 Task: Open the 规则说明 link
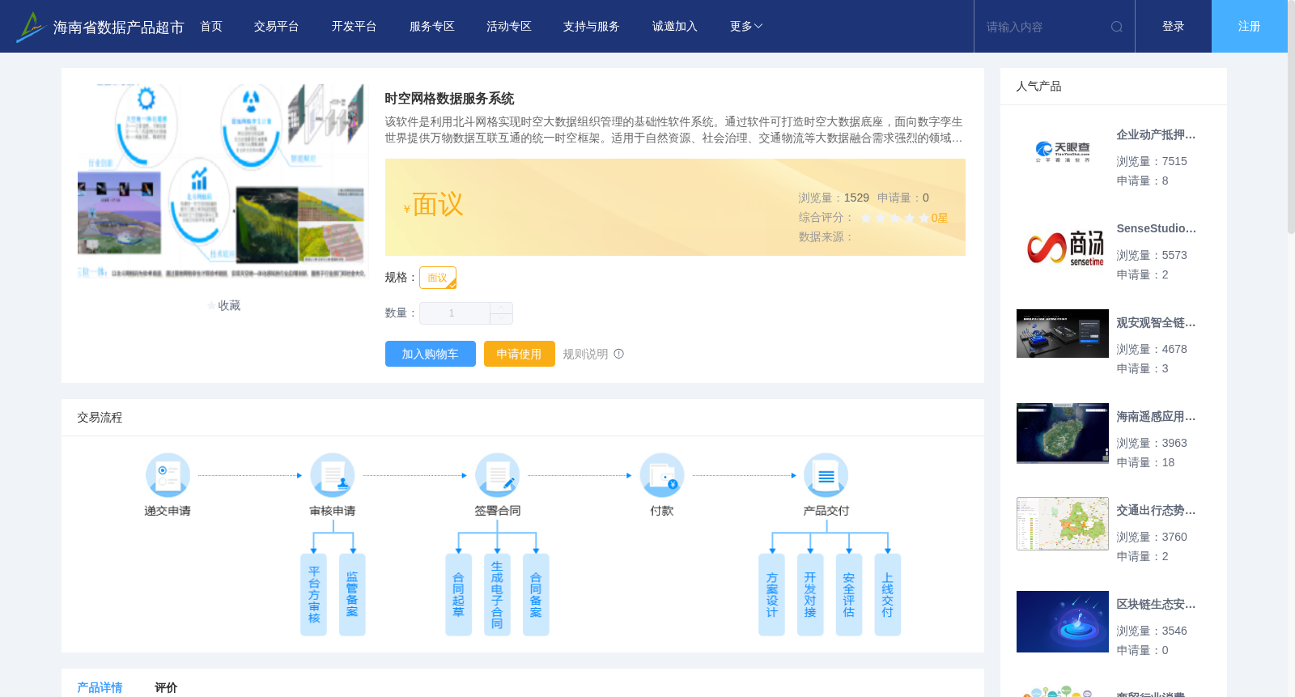(585, 354)
